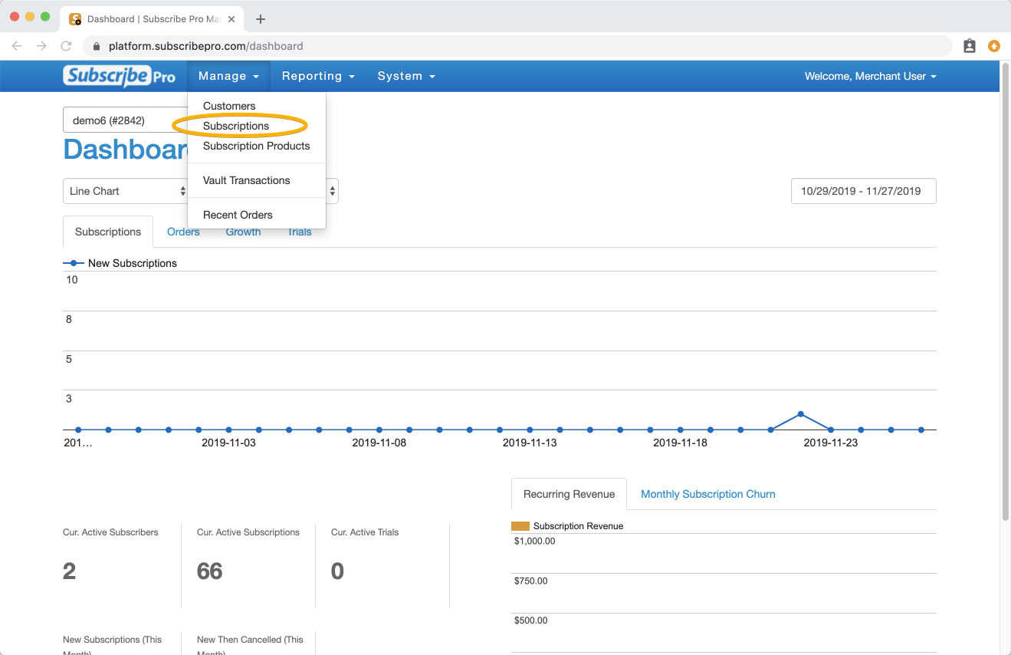Viewport: 1011px width, 655px height.
Task: Click the Dashboard page heading
Action: click(x=126, y=149)
